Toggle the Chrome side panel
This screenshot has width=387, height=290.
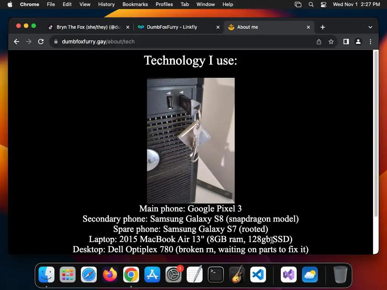(346, 42)
